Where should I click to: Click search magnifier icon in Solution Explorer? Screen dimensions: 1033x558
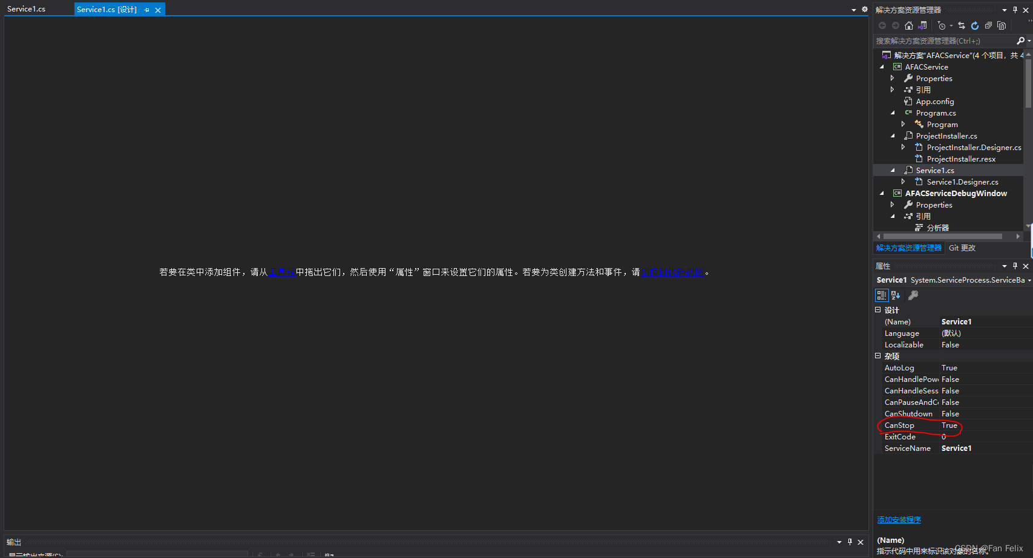(1020, 41)
